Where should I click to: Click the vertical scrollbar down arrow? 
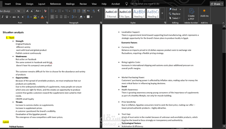(x=224, y=126)
